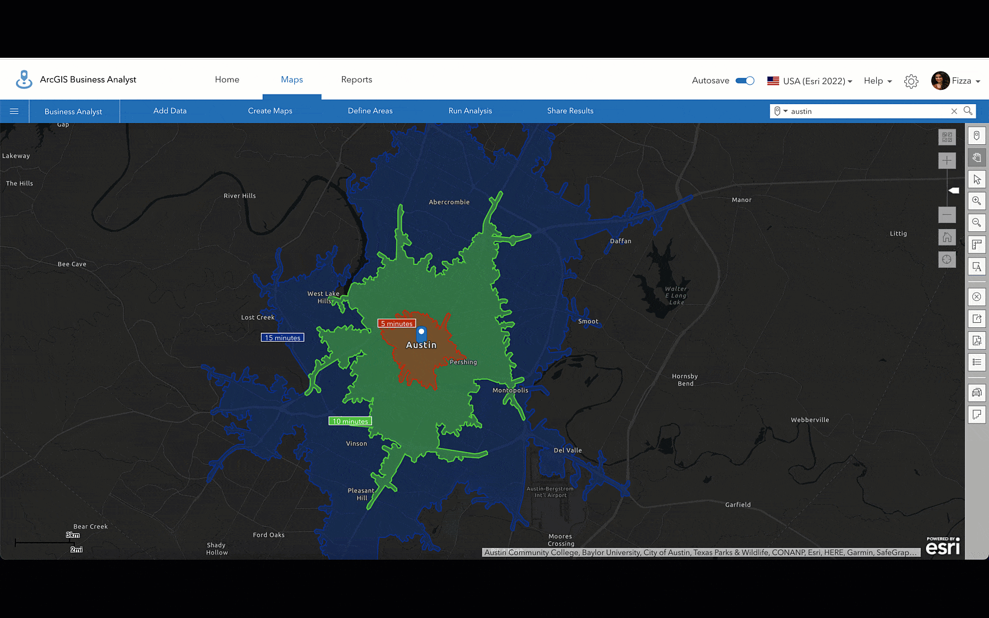Select the zoom out magnifier tool
Screen dimensions: 989x618
coord(977,223)
